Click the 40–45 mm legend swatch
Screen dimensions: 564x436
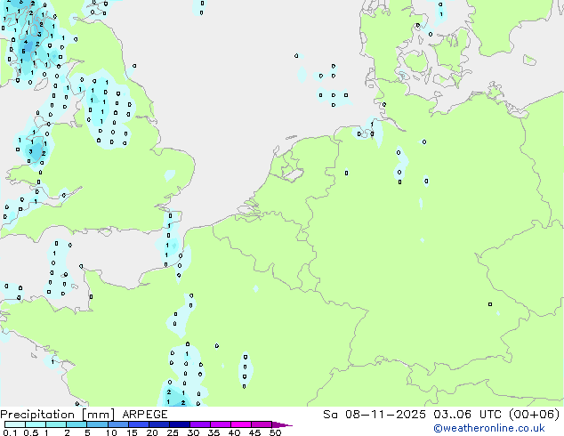click(241, 424)
